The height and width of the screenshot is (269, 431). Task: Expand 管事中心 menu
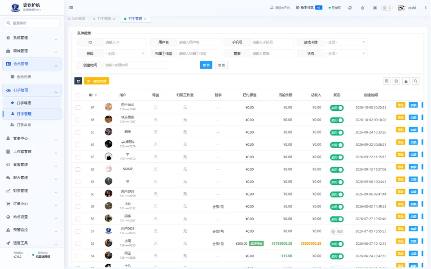32,139
